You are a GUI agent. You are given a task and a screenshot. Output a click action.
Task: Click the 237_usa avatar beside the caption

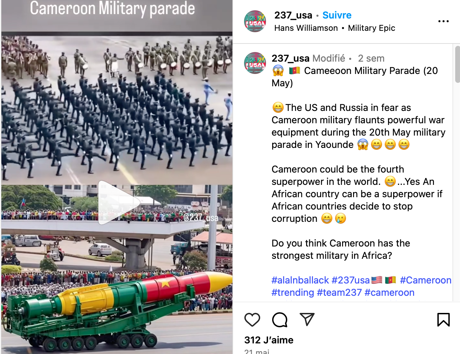(x=255, y=63)
